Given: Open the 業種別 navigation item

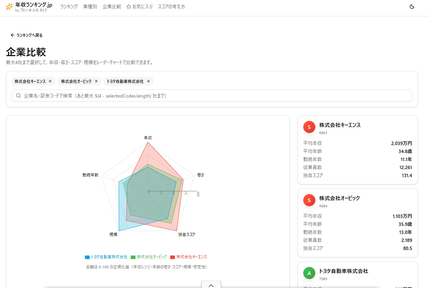Looking at the screenshot, I should tap(90, 7).
